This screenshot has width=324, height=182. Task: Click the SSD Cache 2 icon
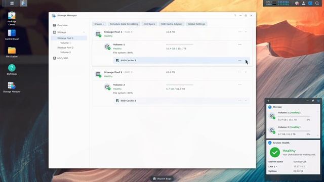pos(117,61)
